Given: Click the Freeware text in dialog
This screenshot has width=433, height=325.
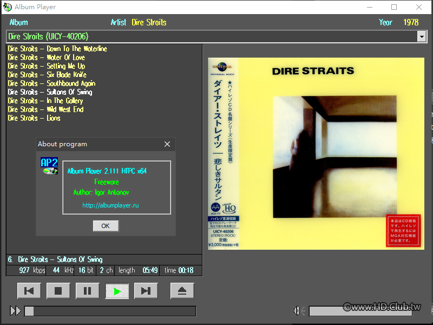Looking at the screenshot, I should [107, 182].
